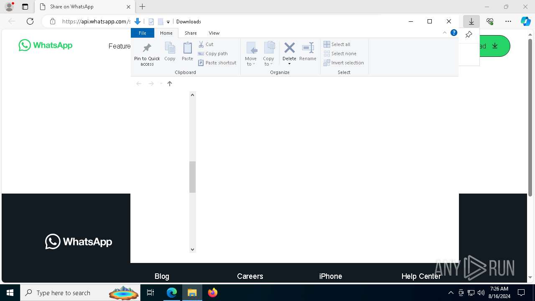Open Edge Downloads toolbar button

coord(471,21)
